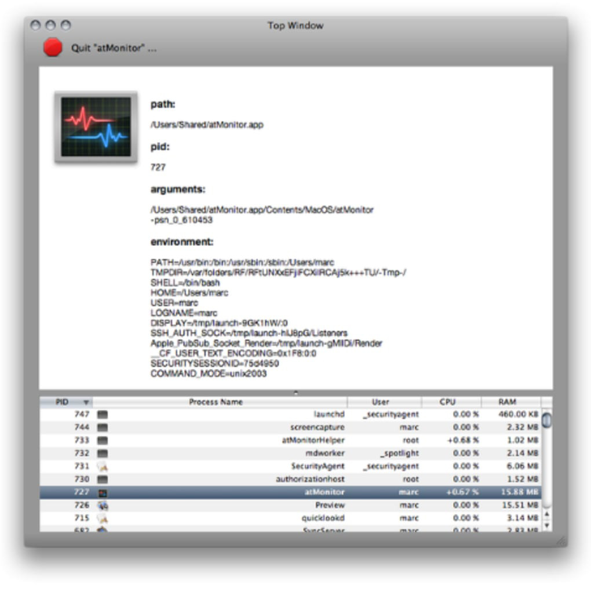Screen dimensions: 591x595
Task: Select the authorizationhost process name
Action: 310,479
